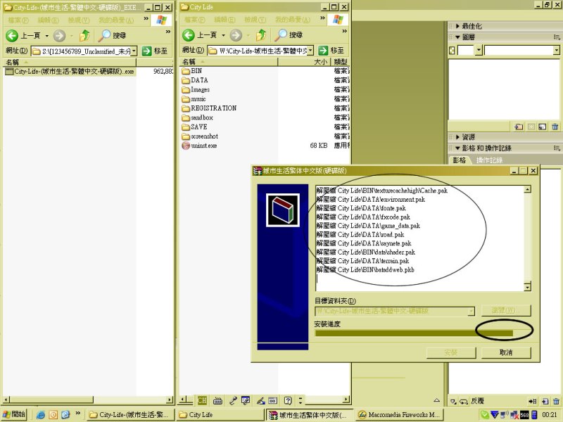Select the City-Life .exe file in the left window
The width and height of the screenshot is (563, 422).
70,72
